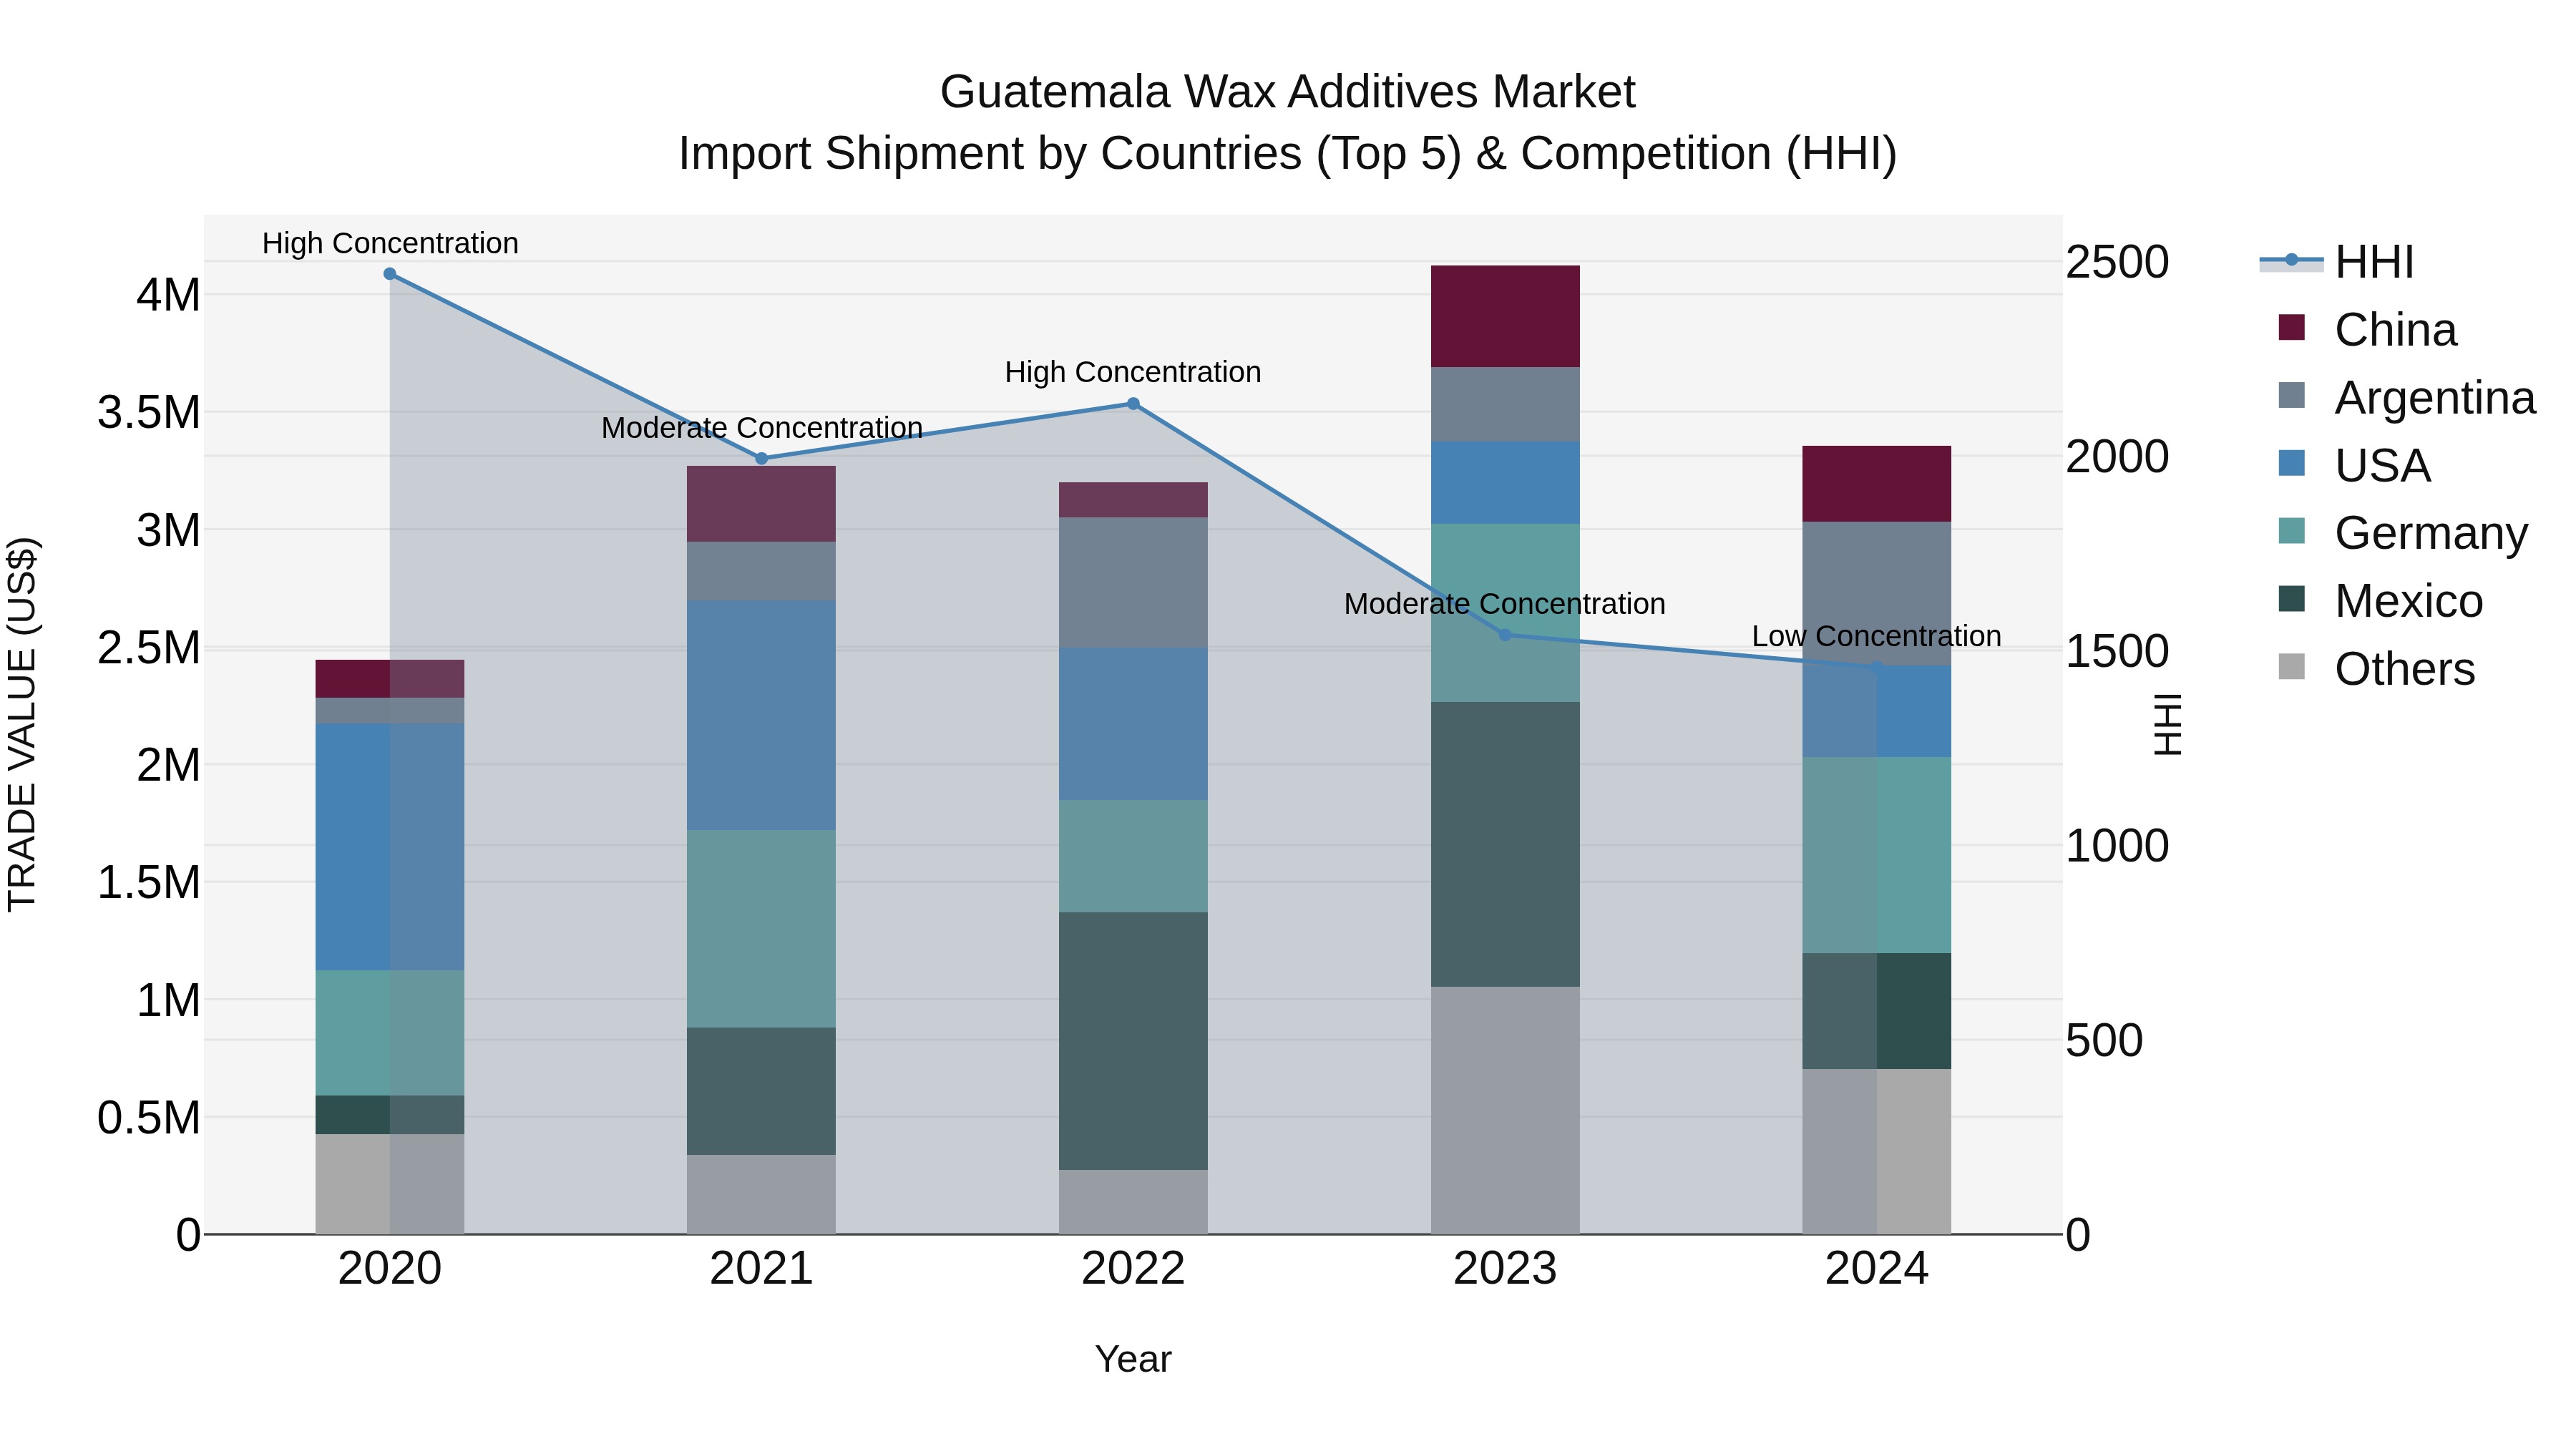Click the Argentina legend color swatch
The width and height of the screenshot is (2576, 1449).
2291,396
